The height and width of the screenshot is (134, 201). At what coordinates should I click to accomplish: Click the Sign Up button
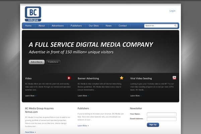(x=153, y=125)
